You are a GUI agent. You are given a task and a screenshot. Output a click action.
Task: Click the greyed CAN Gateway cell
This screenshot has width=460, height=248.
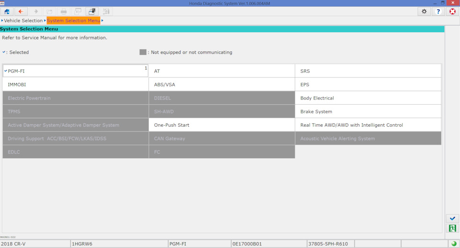click(x=222, y=138)
